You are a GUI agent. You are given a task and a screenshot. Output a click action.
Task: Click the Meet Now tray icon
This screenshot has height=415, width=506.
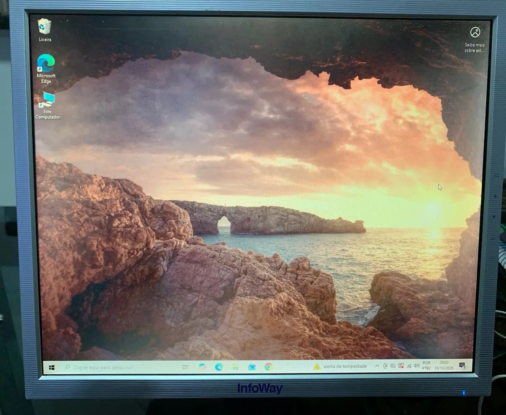(x=385, y=366)
